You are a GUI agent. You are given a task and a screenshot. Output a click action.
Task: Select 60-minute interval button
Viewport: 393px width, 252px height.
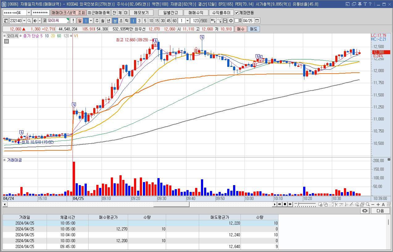pos(174,21)
